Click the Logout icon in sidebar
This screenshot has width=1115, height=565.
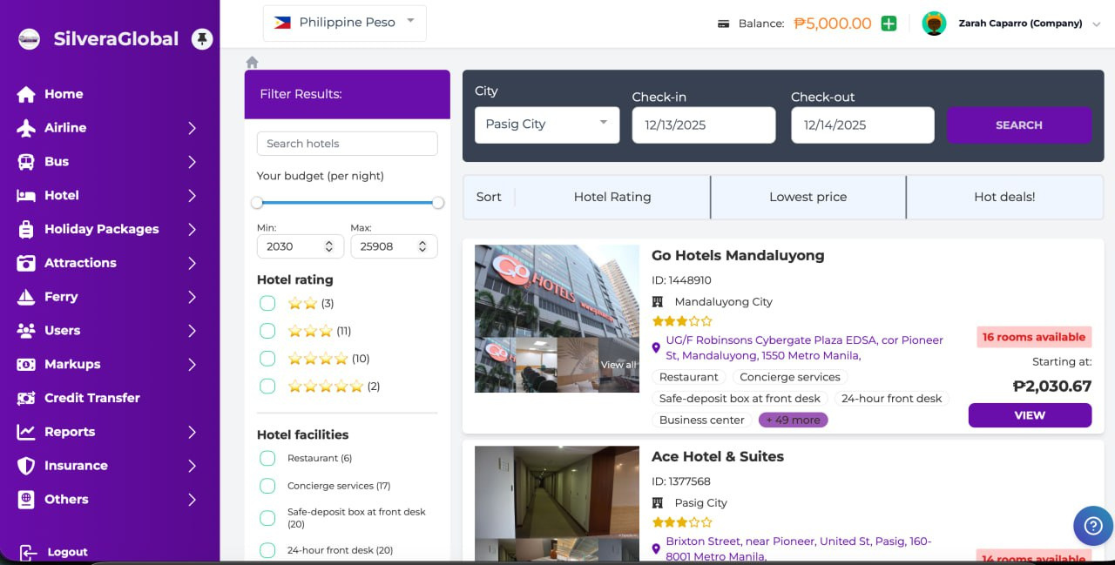(28, 552)
